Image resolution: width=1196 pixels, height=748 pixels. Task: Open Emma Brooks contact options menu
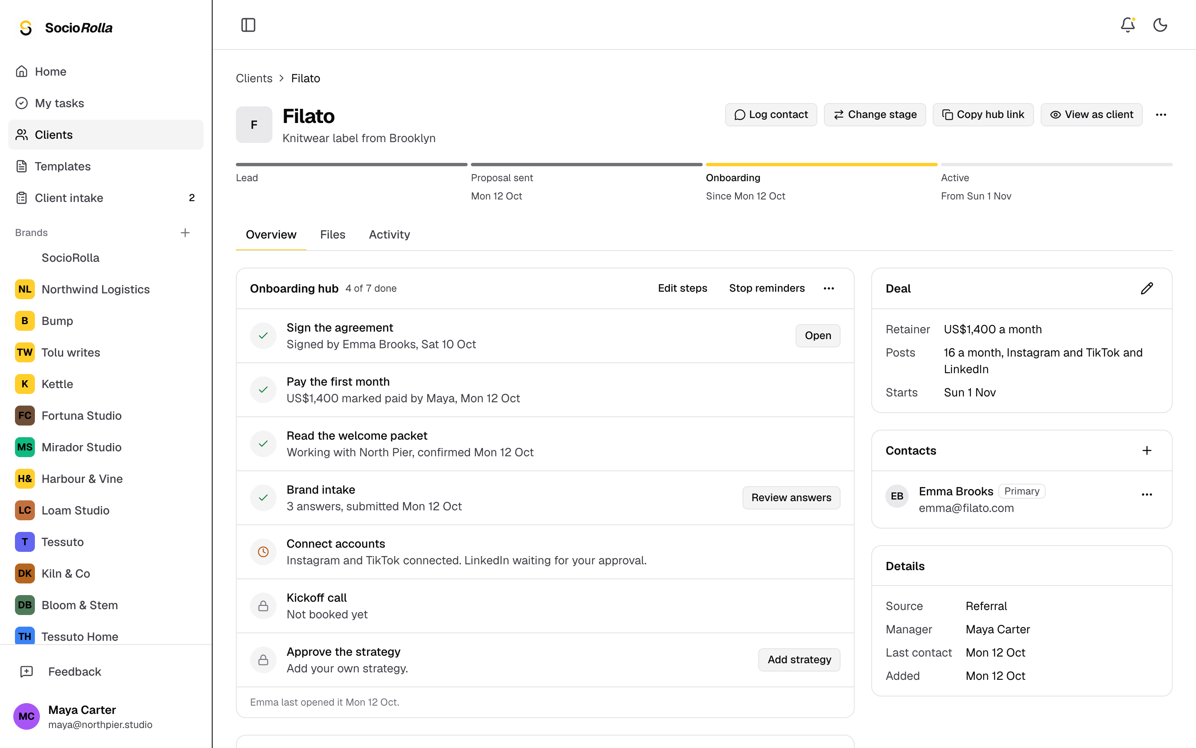point(1147,495)
